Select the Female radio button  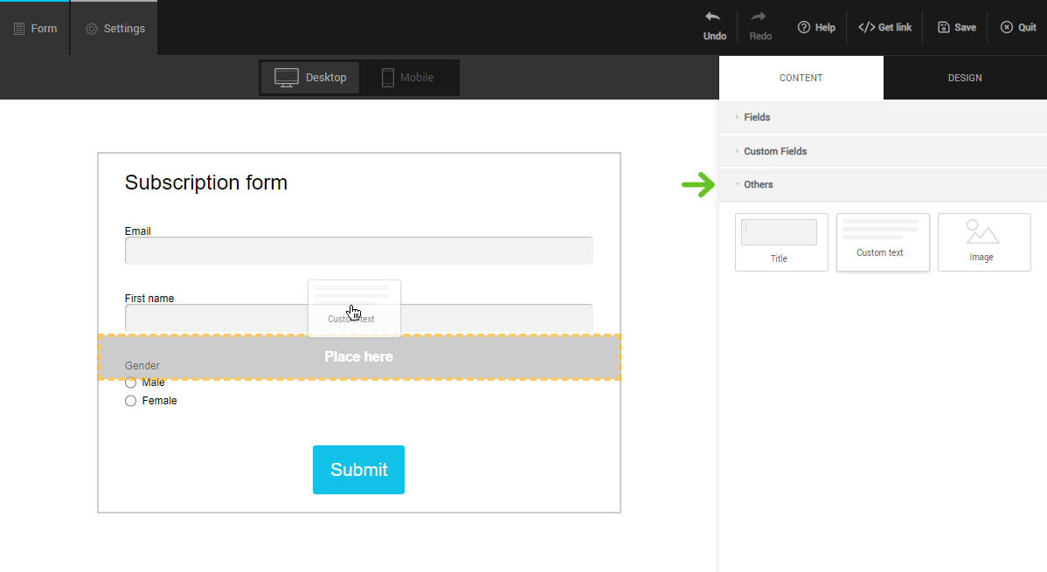point(131,401)
